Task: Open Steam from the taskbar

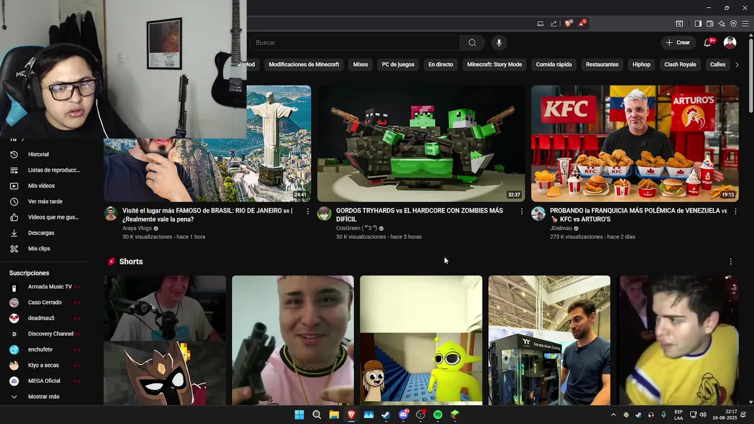Action: (386, 415)
